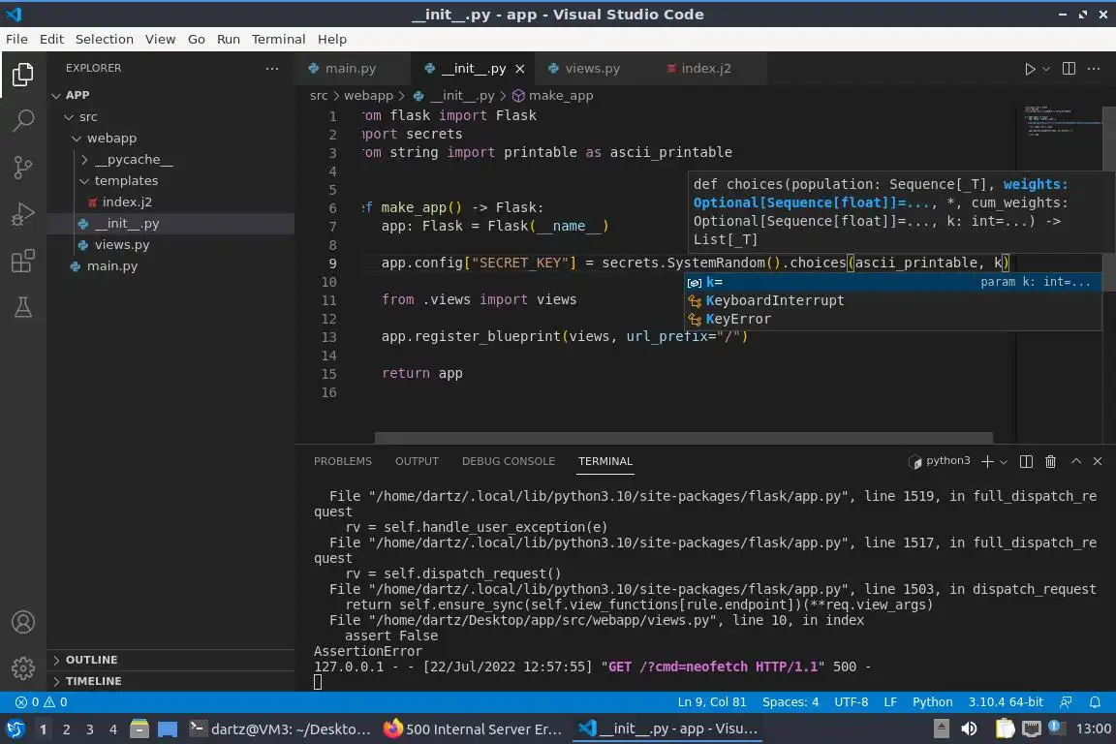Pick KeyboardInterrupt from suggestions
The width and height of the screenshot is (1116, 744).
point(892,300)
